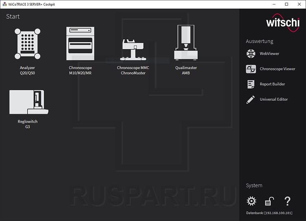Click the "Qualimaster AMB" caption text
The height and width of the screenshot is (221, 306).
click(186, 70)
